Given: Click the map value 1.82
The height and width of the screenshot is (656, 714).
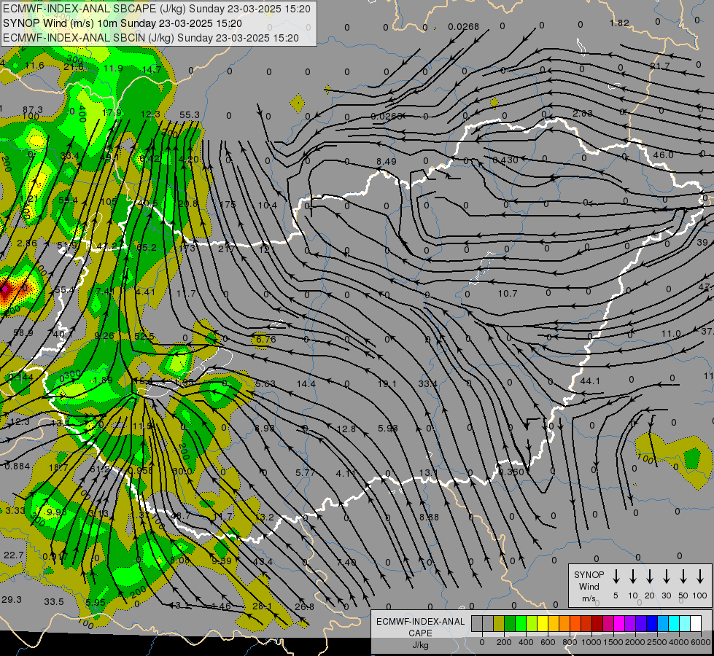Looking at the screenshot, I should 619,23.
